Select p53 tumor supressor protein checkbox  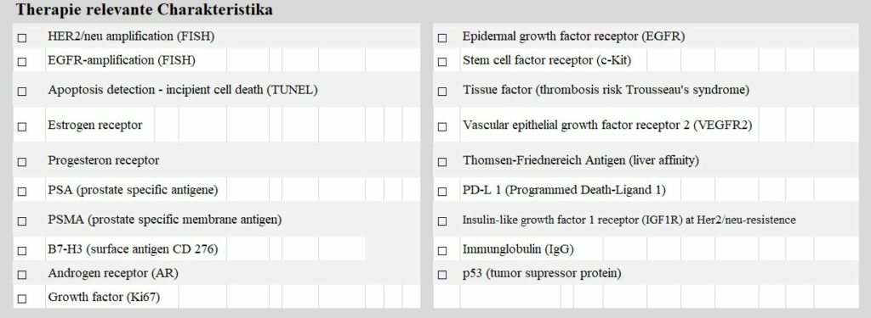pyautogui.click(x=442, y=275)
